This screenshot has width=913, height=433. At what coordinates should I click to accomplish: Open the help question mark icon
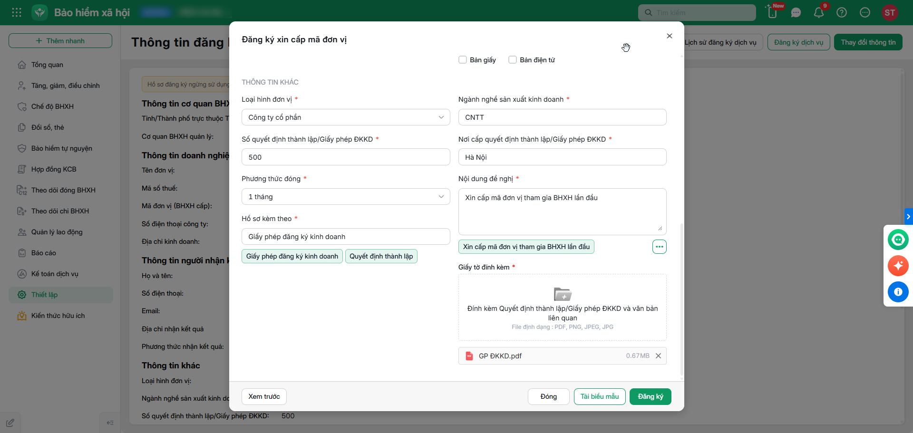842,13
